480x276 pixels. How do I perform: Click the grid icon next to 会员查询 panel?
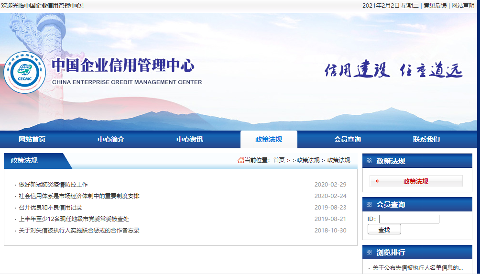369,204
